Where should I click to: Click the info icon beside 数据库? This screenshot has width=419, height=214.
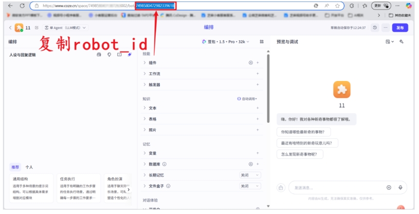(x=164, y=164)
